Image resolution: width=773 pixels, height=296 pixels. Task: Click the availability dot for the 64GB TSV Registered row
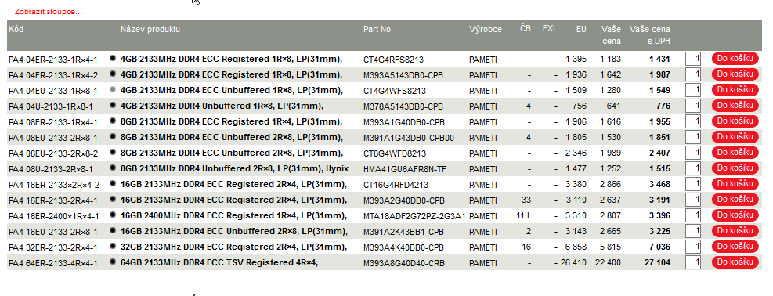113,262
